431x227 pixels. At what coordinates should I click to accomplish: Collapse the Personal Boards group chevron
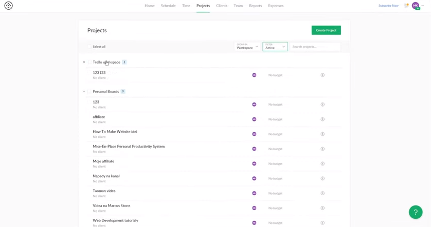[x=84, y=92]
